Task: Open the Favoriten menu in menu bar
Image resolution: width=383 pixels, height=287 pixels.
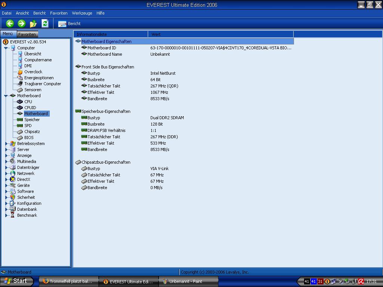Action: coord(59,13)
